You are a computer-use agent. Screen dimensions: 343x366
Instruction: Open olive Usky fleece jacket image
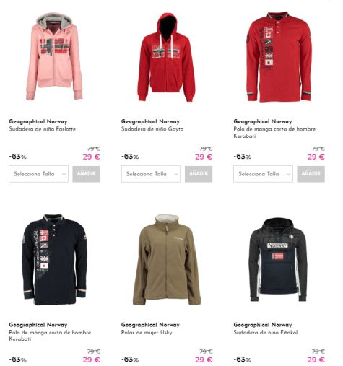coord(167,260)
